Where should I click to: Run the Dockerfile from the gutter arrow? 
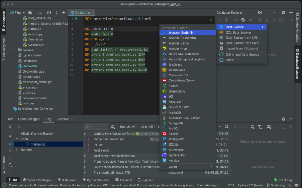click(x=77, y=19)
